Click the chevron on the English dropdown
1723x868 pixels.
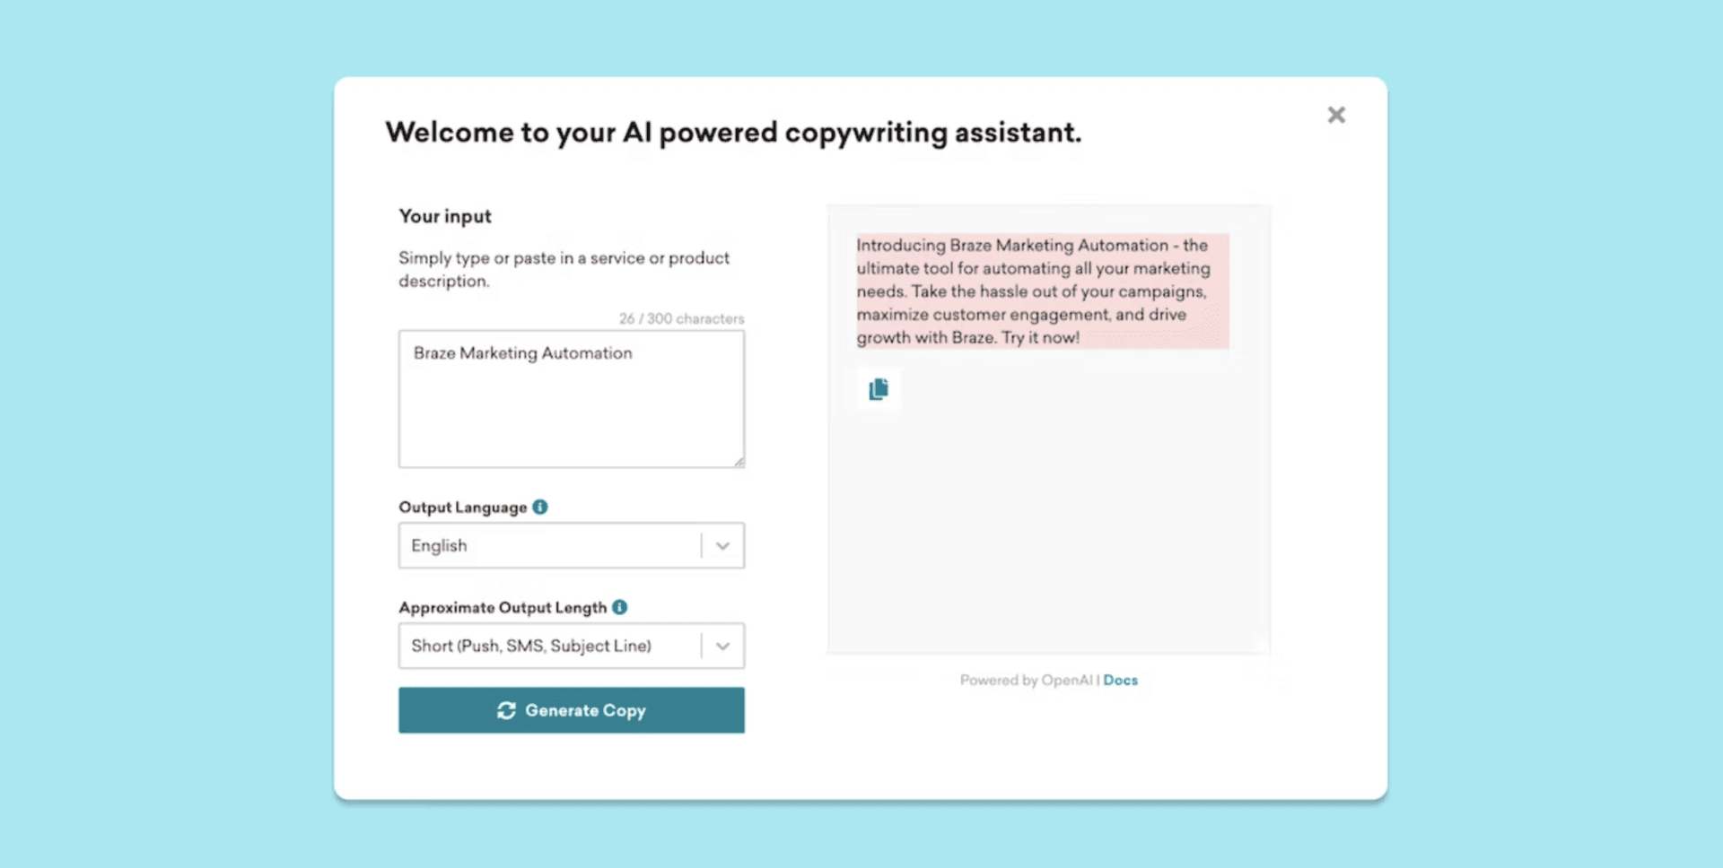tap(723, 545)
